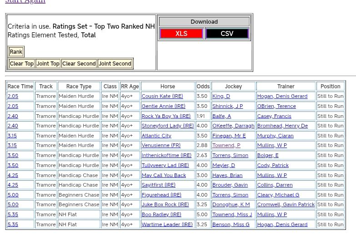Open horse May Call You Back link
Image resolution: width=356 pixels, height=239 pixels.
click(x=164, y=175)
